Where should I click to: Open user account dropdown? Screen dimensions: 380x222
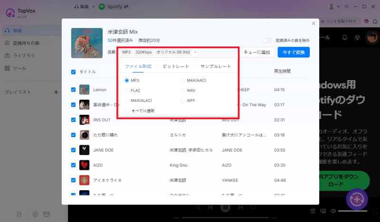(334, 7)
